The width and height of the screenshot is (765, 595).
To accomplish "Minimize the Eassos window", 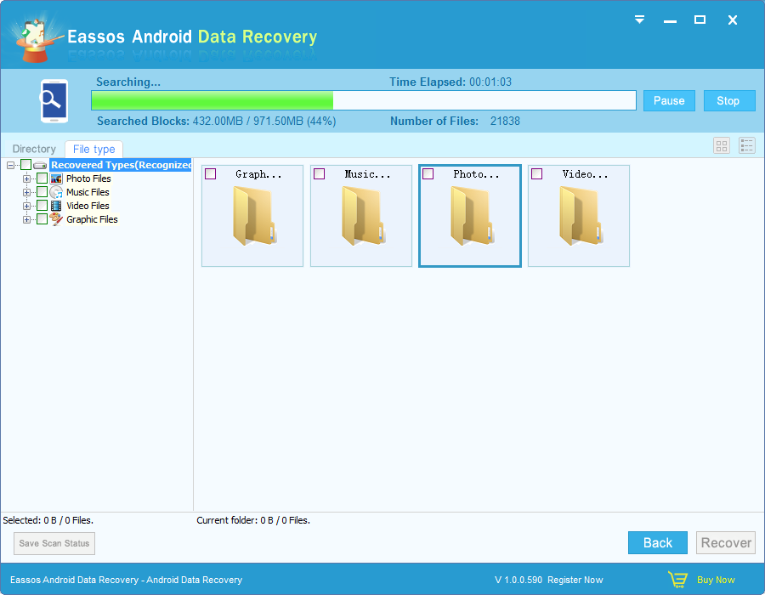I will 670,20.
